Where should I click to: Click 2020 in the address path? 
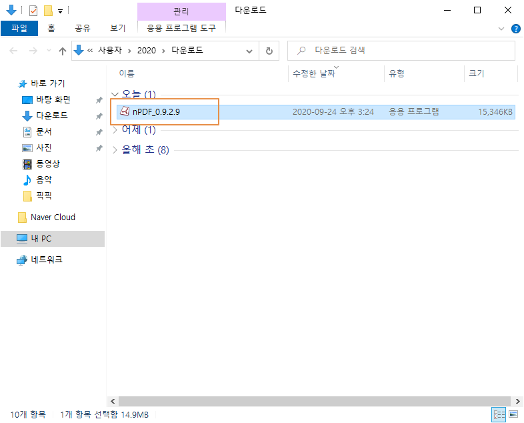click(147, 51)
